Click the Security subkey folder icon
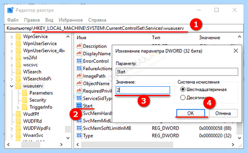 click(24, 100)
